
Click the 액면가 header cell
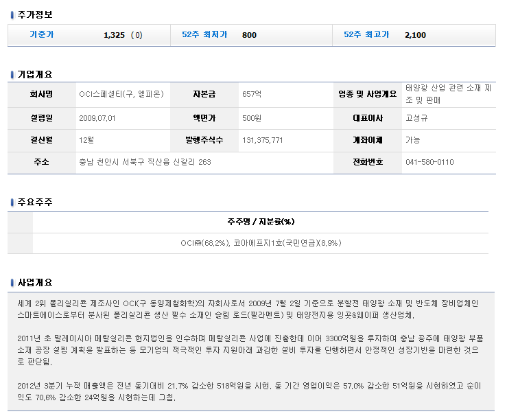coord(204,118)
